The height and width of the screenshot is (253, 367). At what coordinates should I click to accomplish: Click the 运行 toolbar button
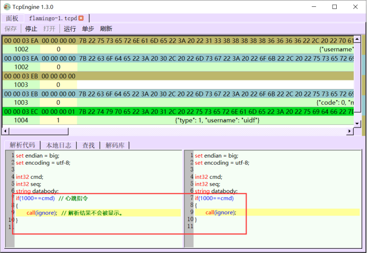pyautogui.click(x=70, y=29)
